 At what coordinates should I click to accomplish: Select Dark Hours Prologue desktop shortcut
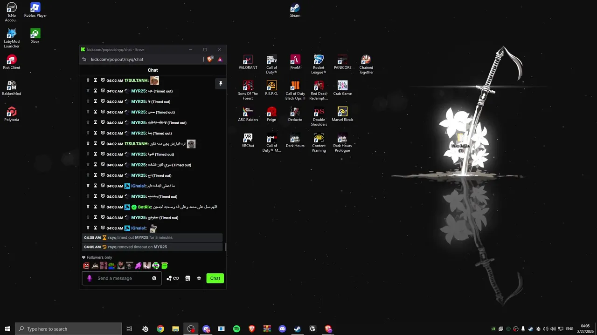342,142
